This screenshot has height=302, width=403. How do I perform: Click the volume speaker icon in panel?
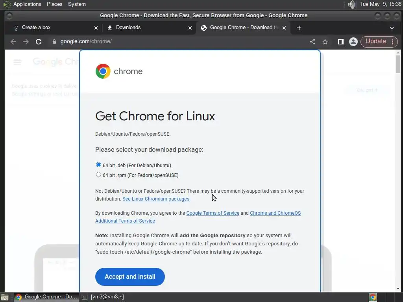pyautogui.click(x=351, y=4)
